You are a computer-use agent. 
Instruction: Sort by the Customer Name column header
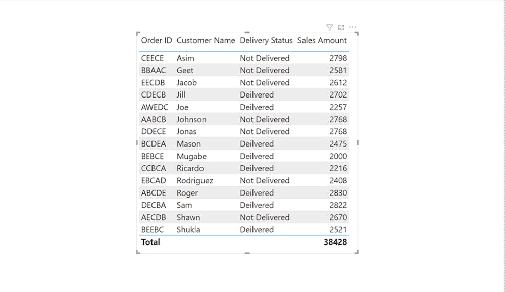[206, 40]
